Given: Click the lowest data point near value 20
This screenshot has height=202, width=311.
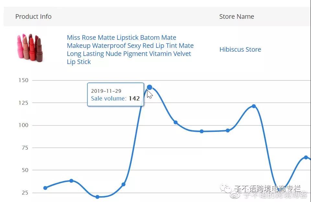Looking at the screenshot, I should pyautogui.click(x=97, y=197).
